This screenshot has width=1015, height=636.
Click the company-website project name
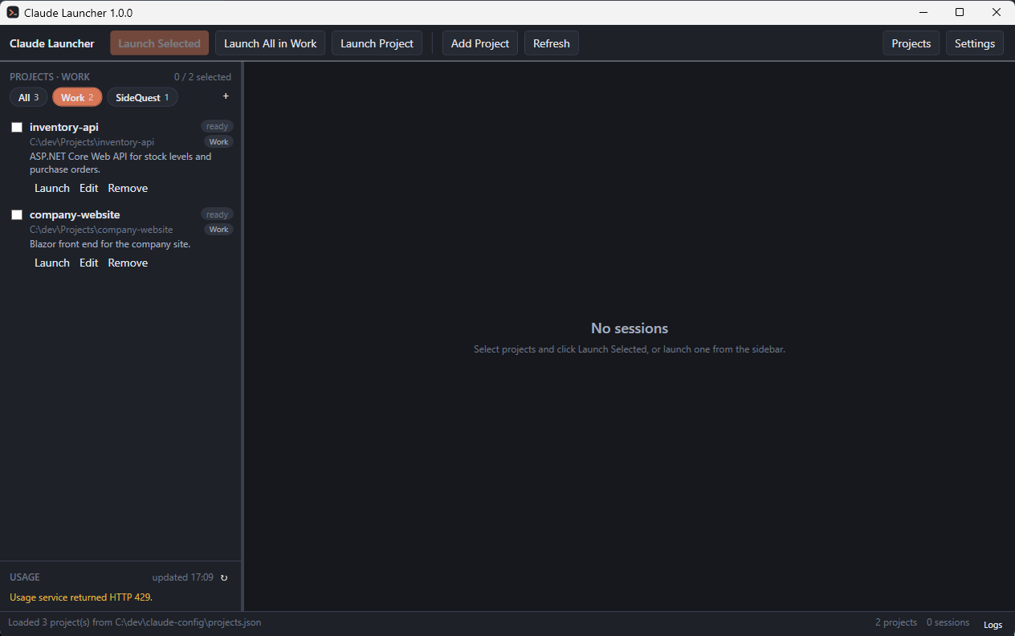click(75, 214)
